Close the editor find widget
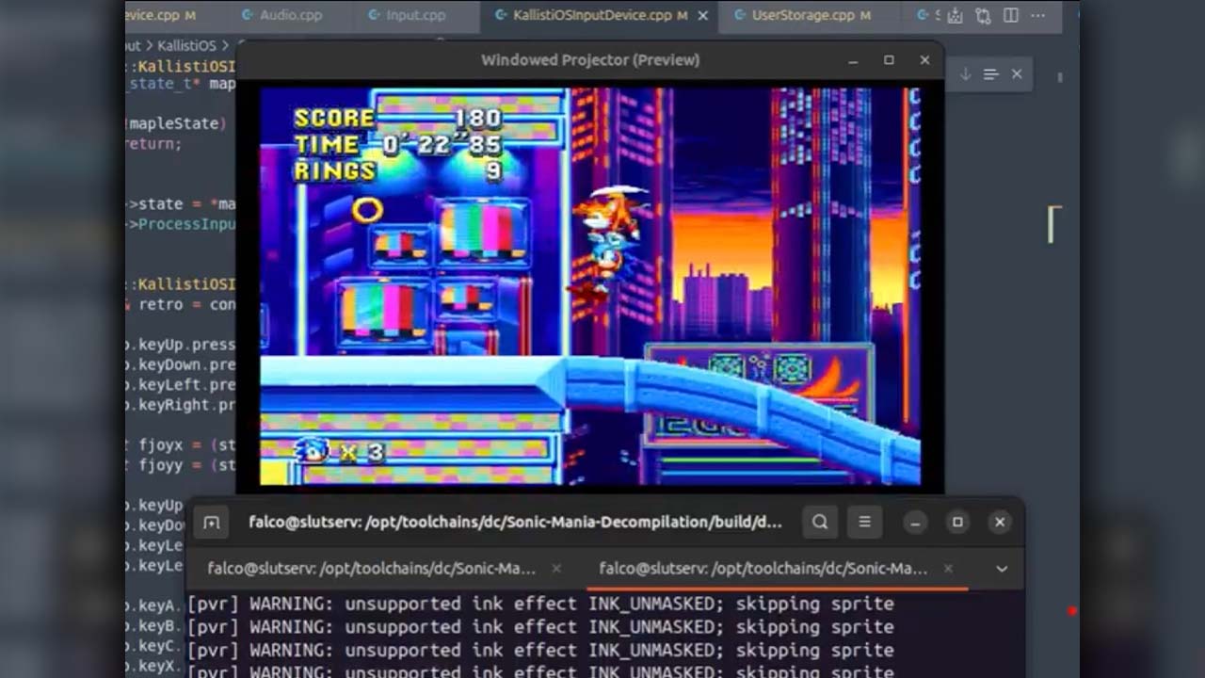This screenshot has height=678, width=1205. click(x=1017, y=74)
